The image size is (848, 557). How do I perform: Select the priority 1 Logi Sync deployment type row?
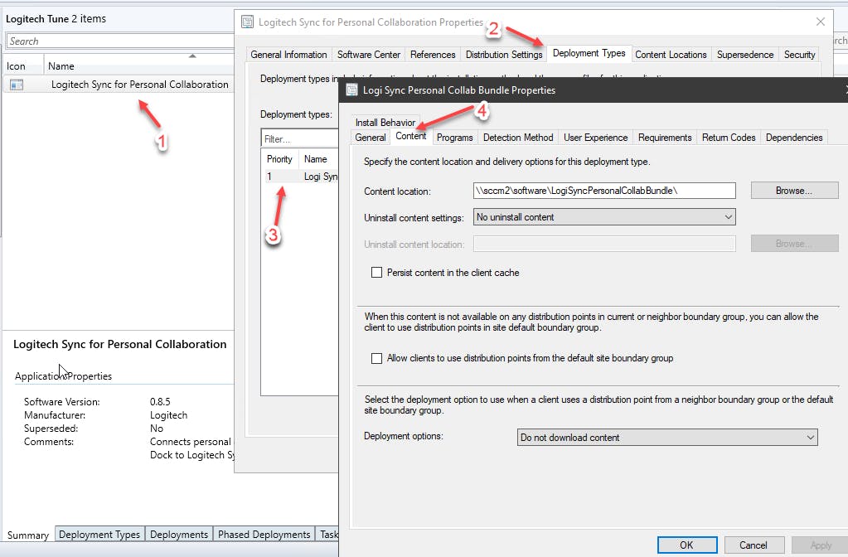coord(301,177)
